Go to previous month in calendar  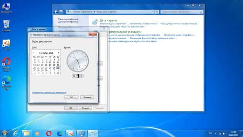[34, 53]
